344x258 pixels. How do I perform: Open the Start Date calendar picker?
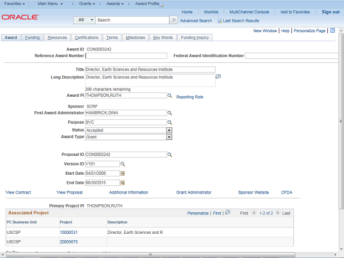pos(122,174)
